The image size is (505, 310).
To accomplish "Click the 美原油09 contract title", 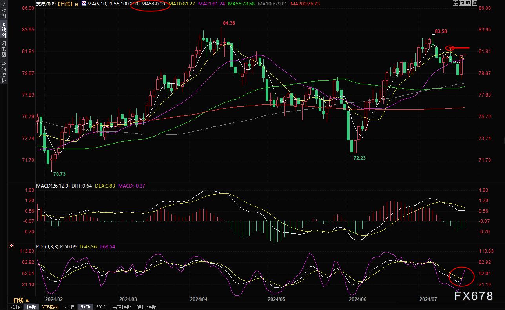I will [46, 4].
